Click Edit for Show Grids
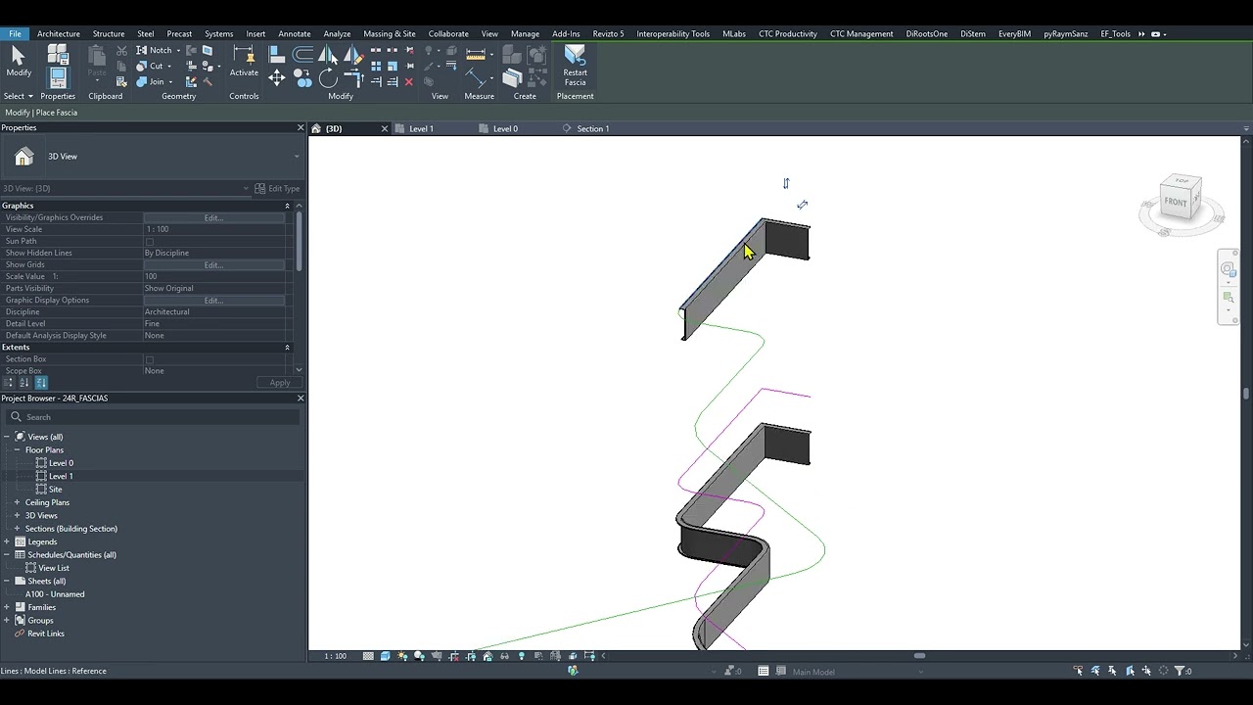Image resolution: width=1253 pixels, height=705 pixels. (213, 264)
